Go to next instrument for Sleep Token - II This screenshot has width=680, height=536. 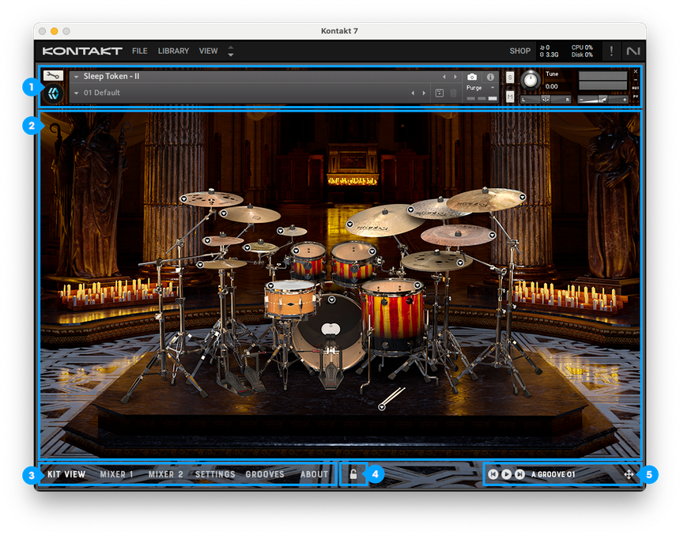(455, 77)
